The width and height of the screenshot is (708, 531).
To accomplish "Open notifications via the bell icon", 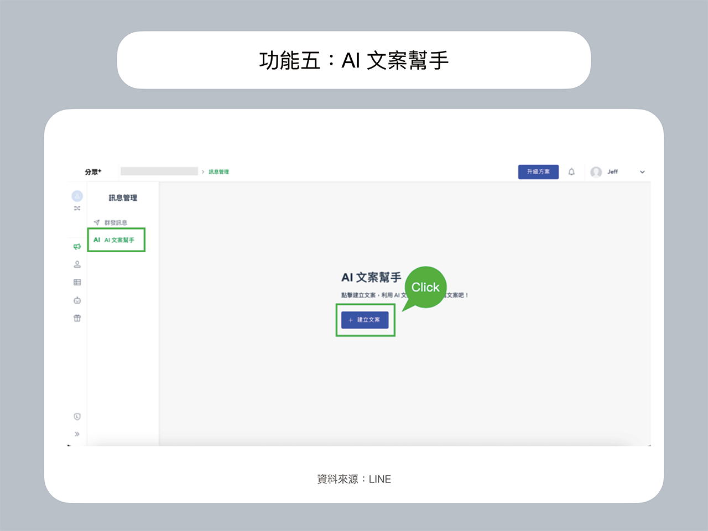I will coord(572,171).
